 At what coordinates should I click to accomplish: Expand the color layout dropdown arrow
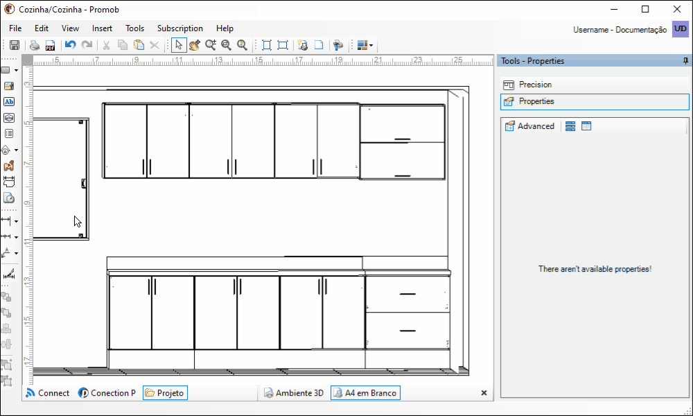(371, 46)
